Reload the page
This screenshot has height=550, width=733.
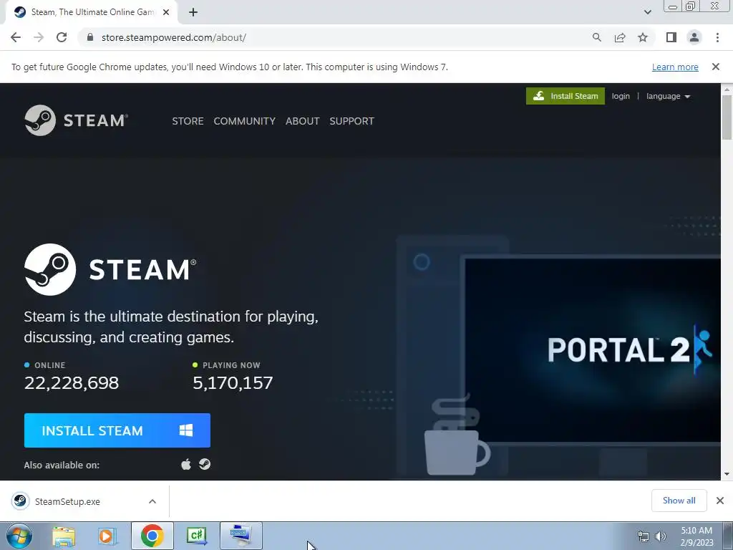(x=62, y=37)
